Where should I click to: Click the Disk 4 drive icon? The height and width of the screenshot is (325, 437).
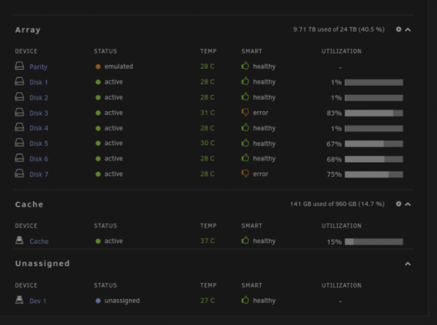[19, 127]
